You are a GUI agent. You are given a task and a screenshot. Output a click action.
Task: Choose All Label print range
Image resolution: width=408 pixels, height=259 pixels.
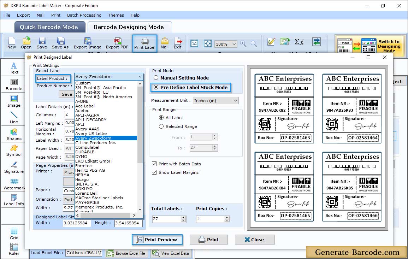pyautogui.click(x=161, y=117)
